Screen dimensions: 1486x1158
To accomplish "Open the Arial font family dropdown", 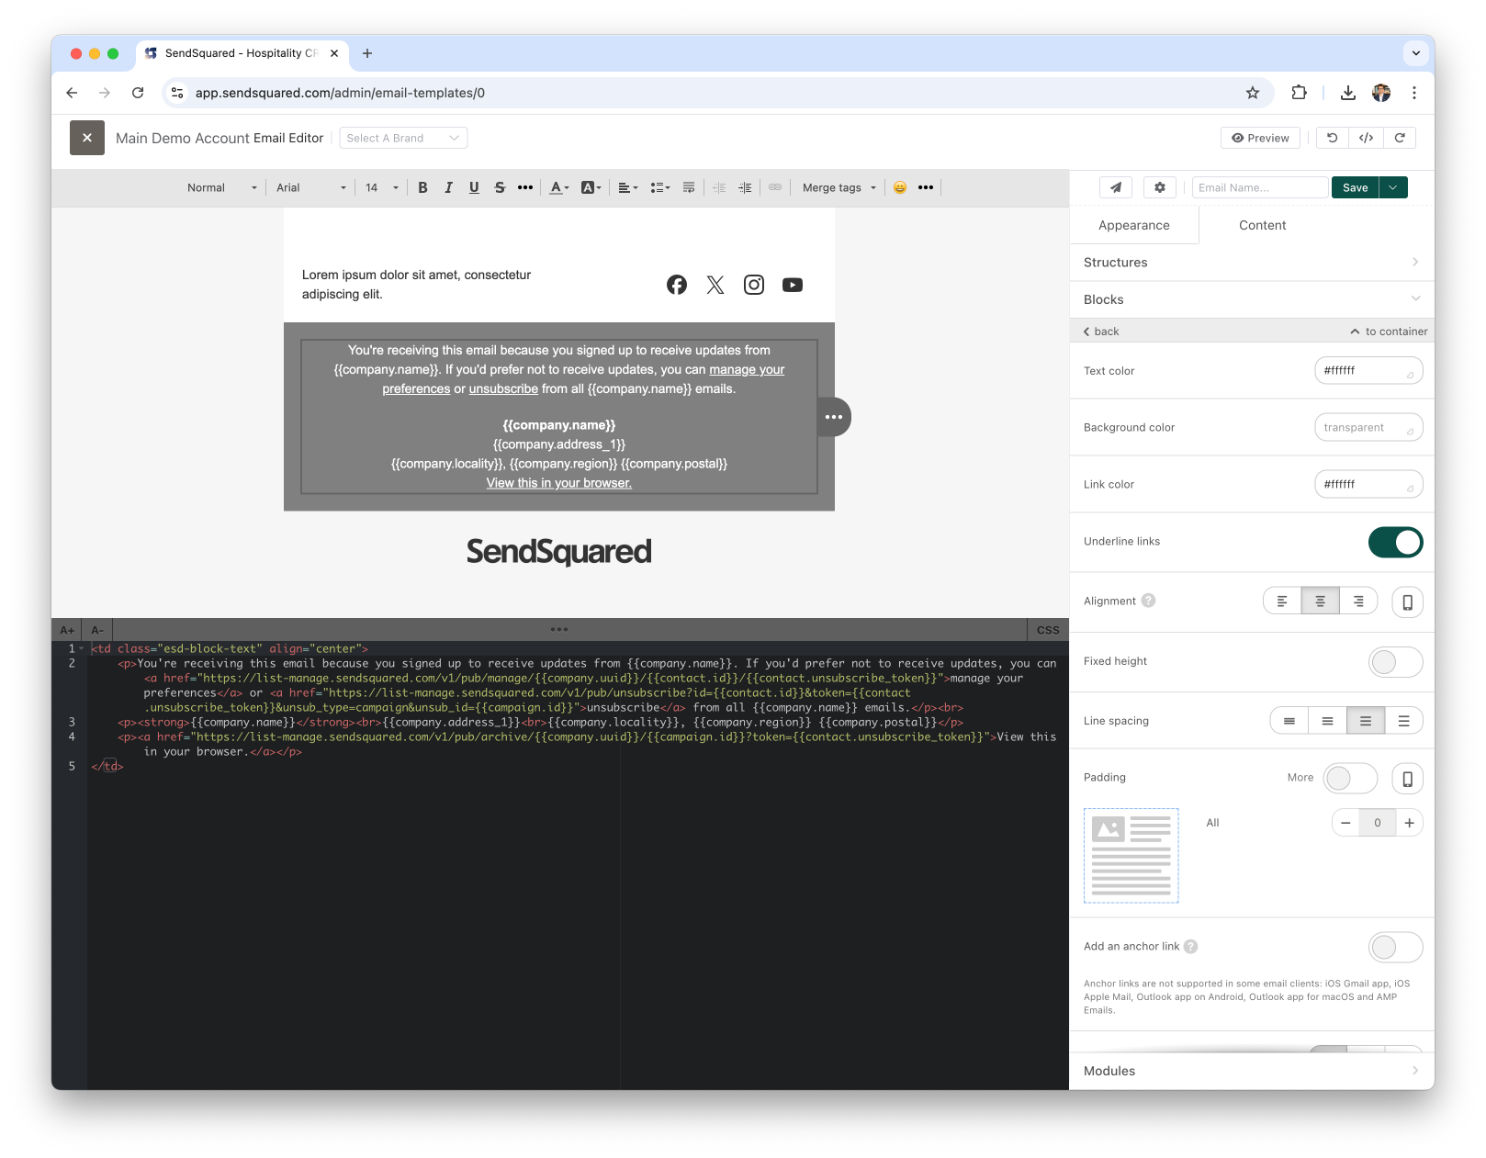I will (x=311, y=187).
